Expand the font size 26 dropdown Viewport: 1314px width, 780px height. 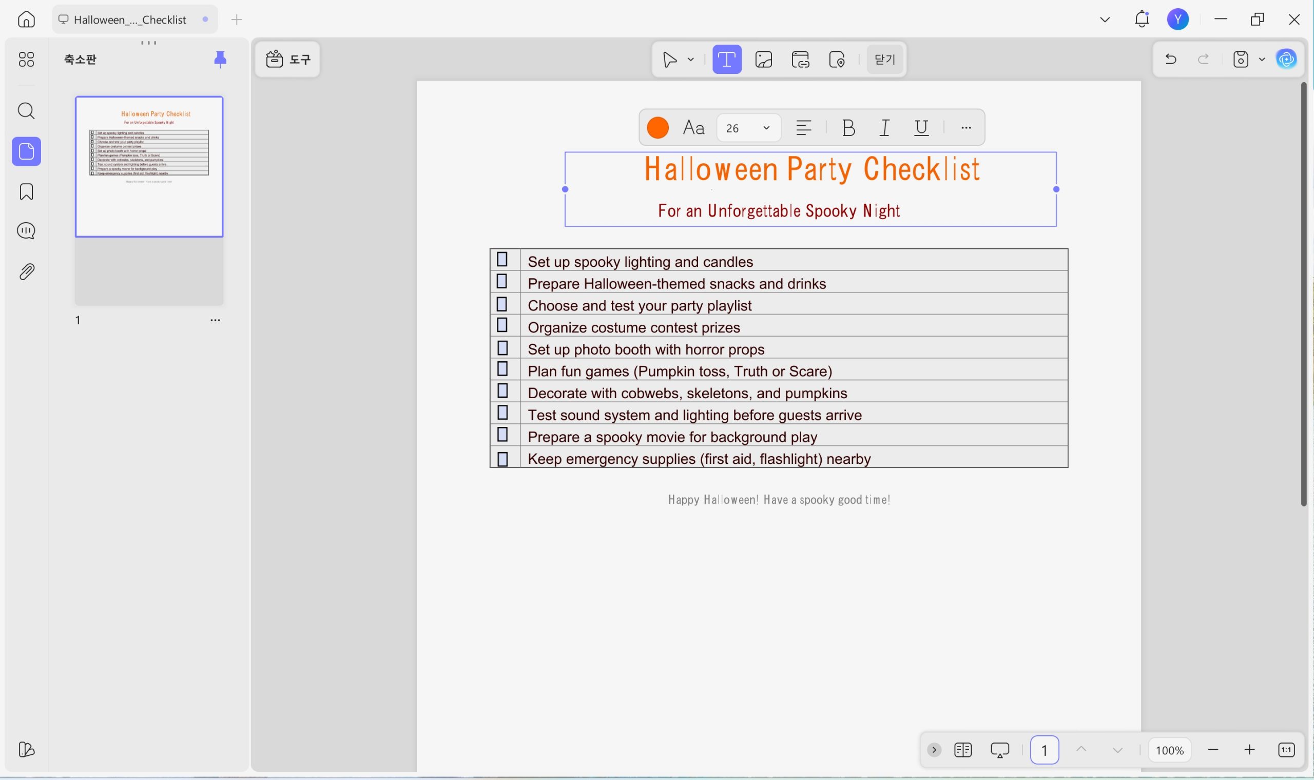[766, 128]
